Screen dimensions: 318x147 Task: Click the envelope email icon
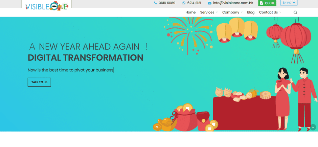click(x=210, y=3)
